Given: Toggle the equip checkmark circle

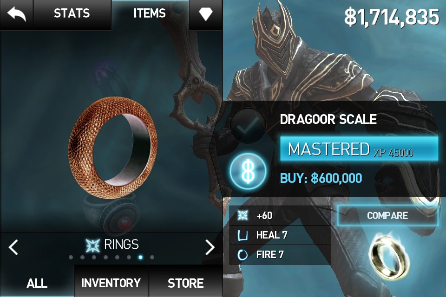Looking at the screenshot, I should [248, 126].
